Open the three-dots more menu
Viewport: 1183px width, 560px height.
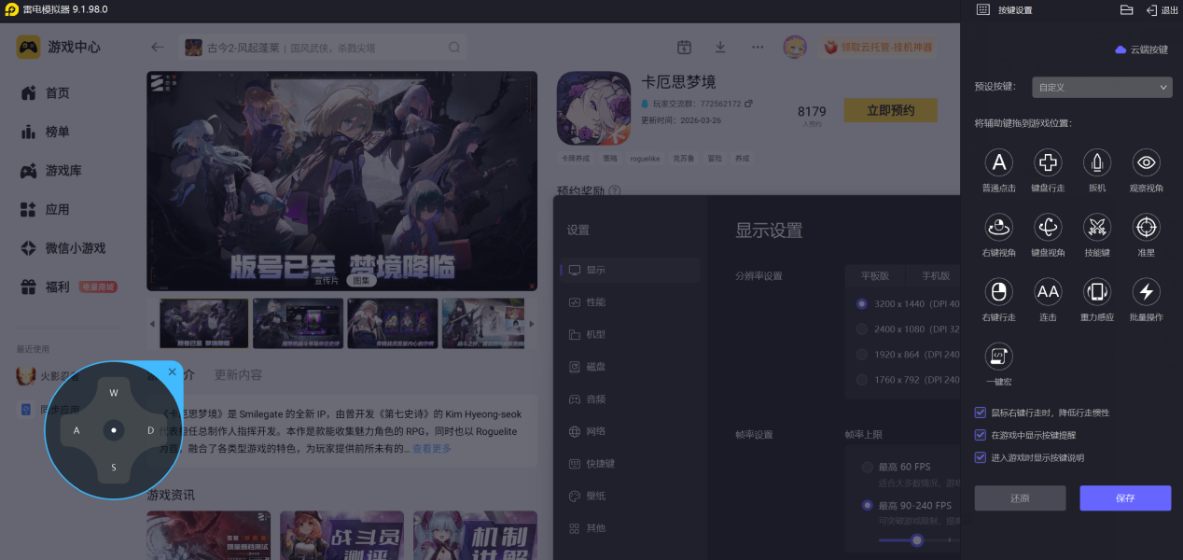pos(758,47)
